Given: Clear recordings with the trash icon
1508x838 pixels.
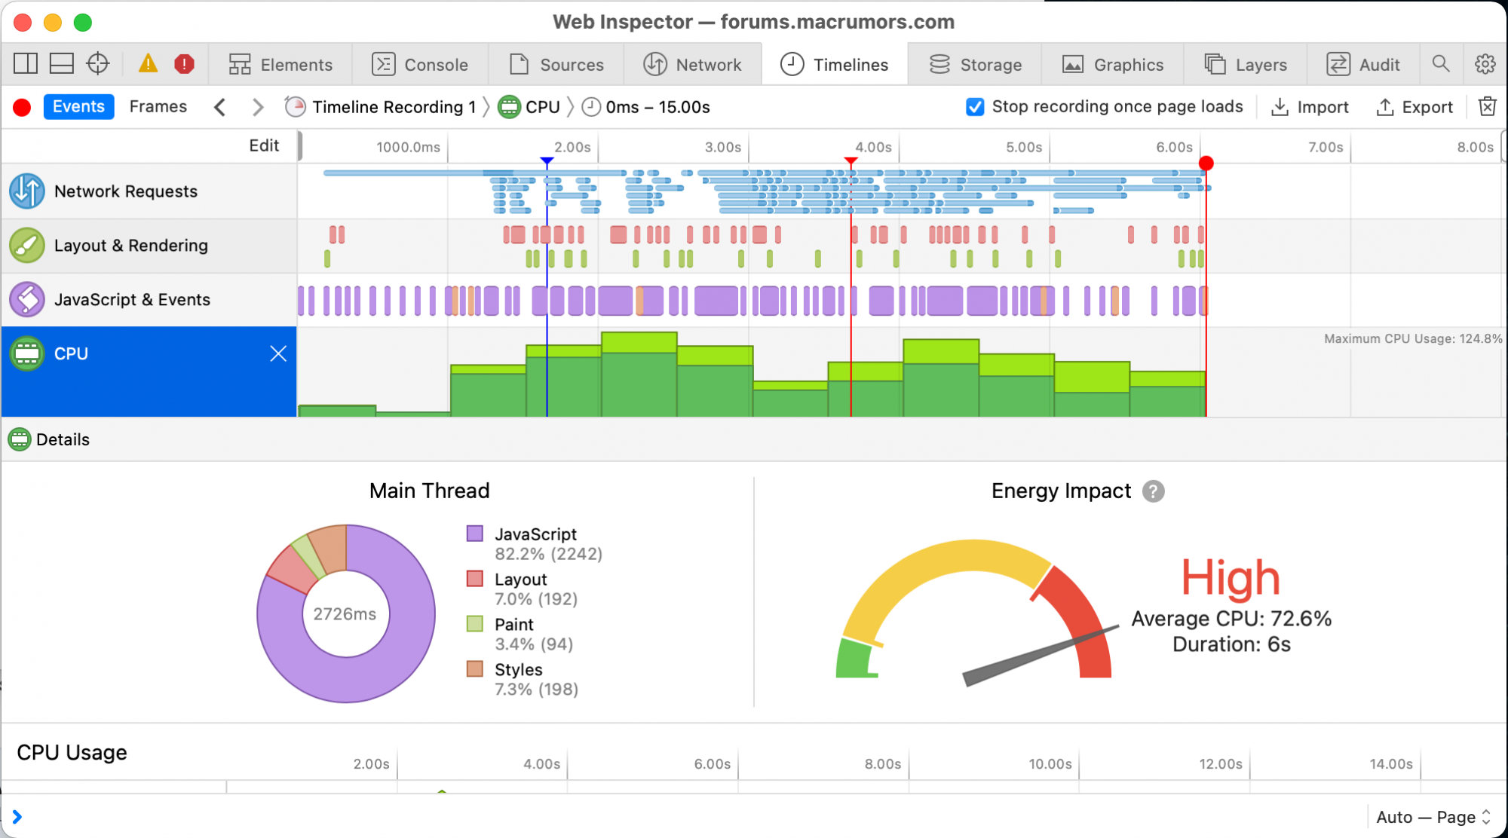Looking at the screenshot, I should pyautogui.click(x=1487, y=107).
